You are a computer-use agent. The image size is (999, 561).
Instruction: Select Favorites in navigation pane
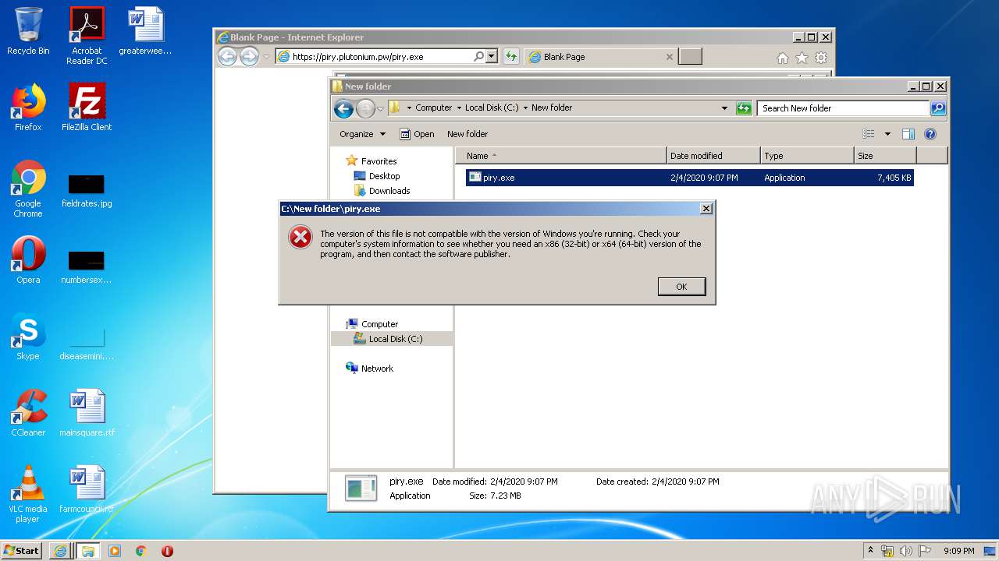pyautogui.click(x=379, y=161)
